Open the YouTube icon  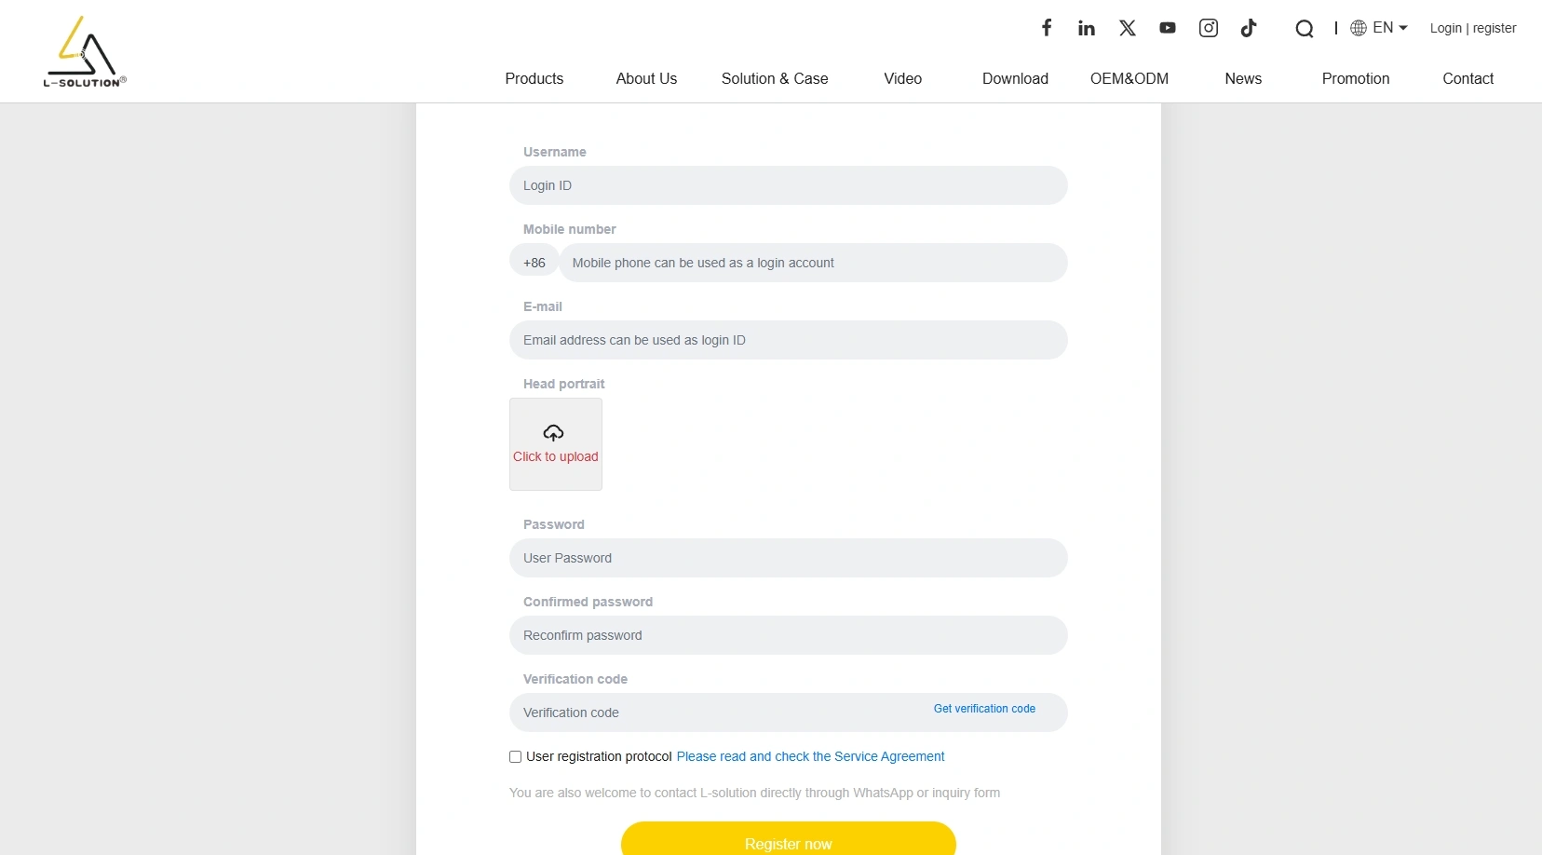click(1168, 28)
